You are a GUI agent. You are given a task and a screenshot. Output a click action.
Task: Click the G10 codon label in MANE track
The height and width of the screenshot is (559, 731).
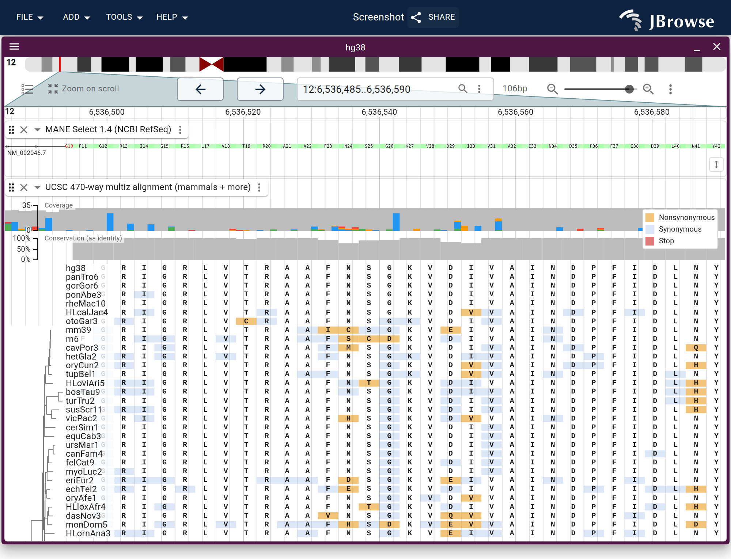(x=69, y=146)
